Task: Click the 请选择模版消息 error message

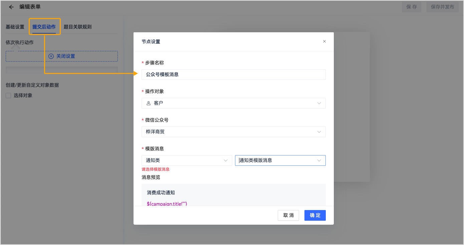Action: (x=156, y=169)
